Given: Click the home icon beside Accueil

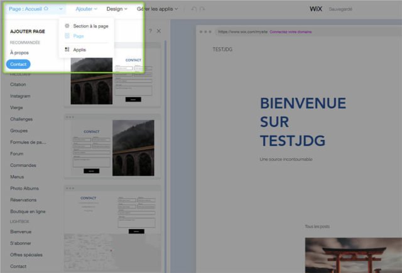Looking at the screenshot, I should pos(46,8).
